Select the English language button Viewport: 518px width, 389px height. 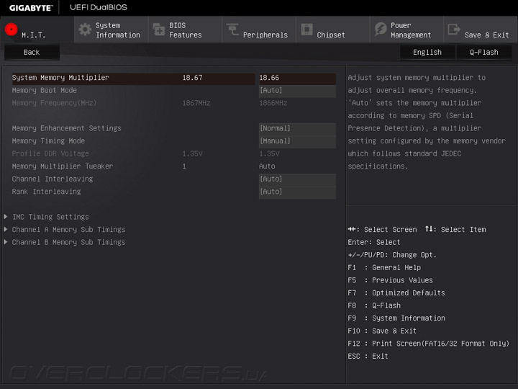427,53
